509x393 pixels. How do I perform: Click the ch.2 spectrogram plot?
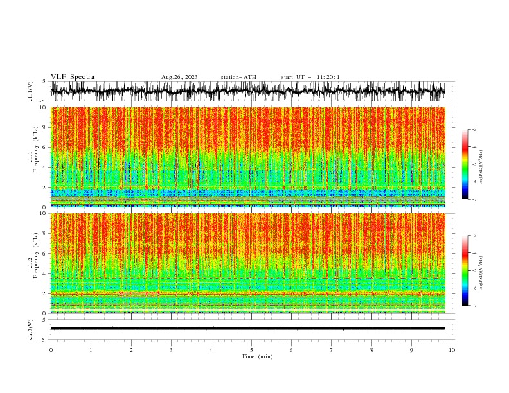click(x=248, y=263)
